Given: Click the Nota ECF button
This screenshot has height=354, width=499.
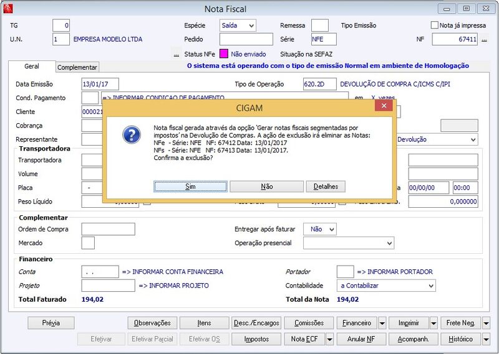Looking at the screenshot, I should coord(304,339).
